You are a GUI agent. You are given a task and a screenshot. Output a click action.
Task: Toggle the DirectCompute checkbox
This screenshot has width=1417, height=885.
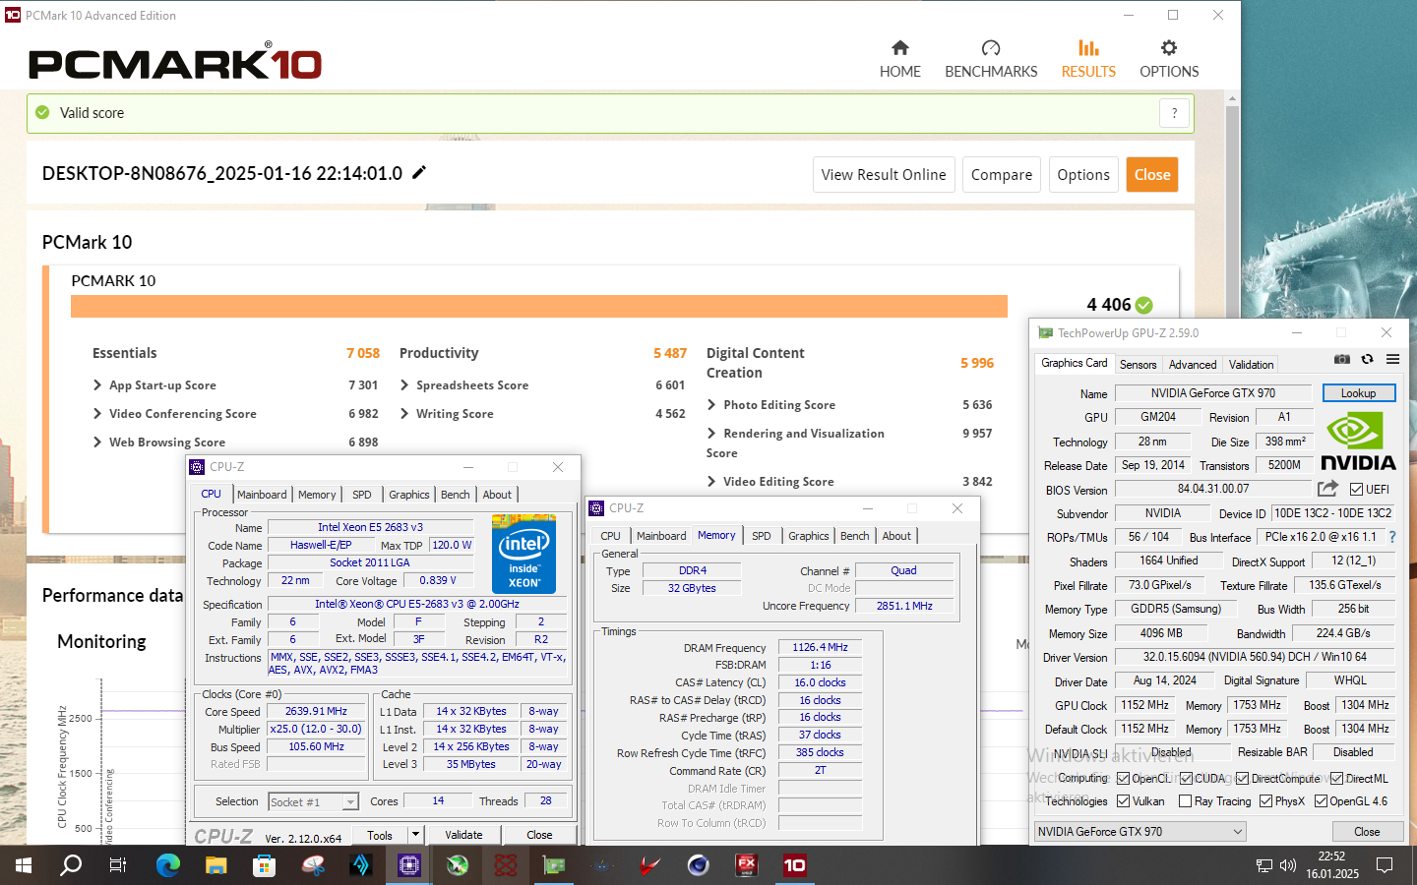1243,778
